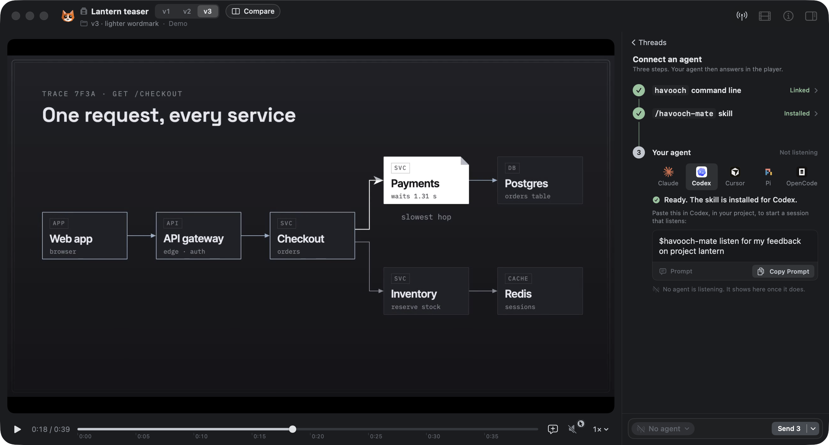The height and width of the screenshot is (445, 829).
Task: Expand the Send 3 options arrow
Action: tap(813, 428)
